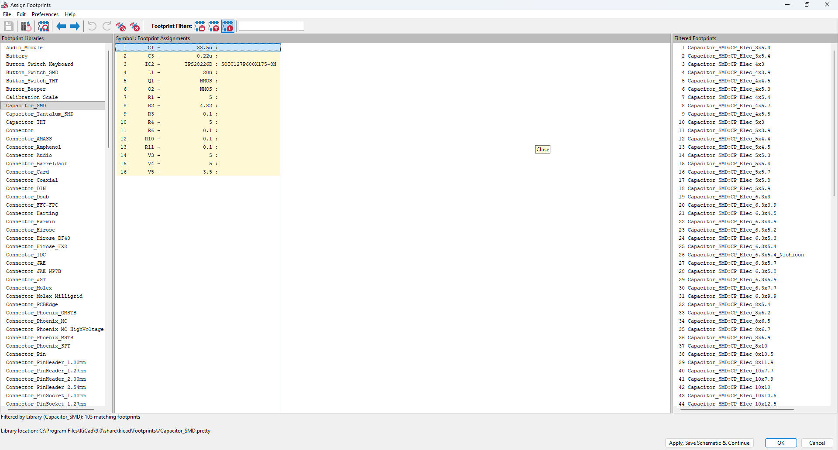Click the save floppy disk icon
Screen dimensions: 838x450
pyautogui.click(x=9, y=27)
